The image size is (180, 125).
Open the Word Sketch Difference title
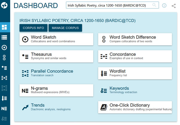tap(133, 37)
